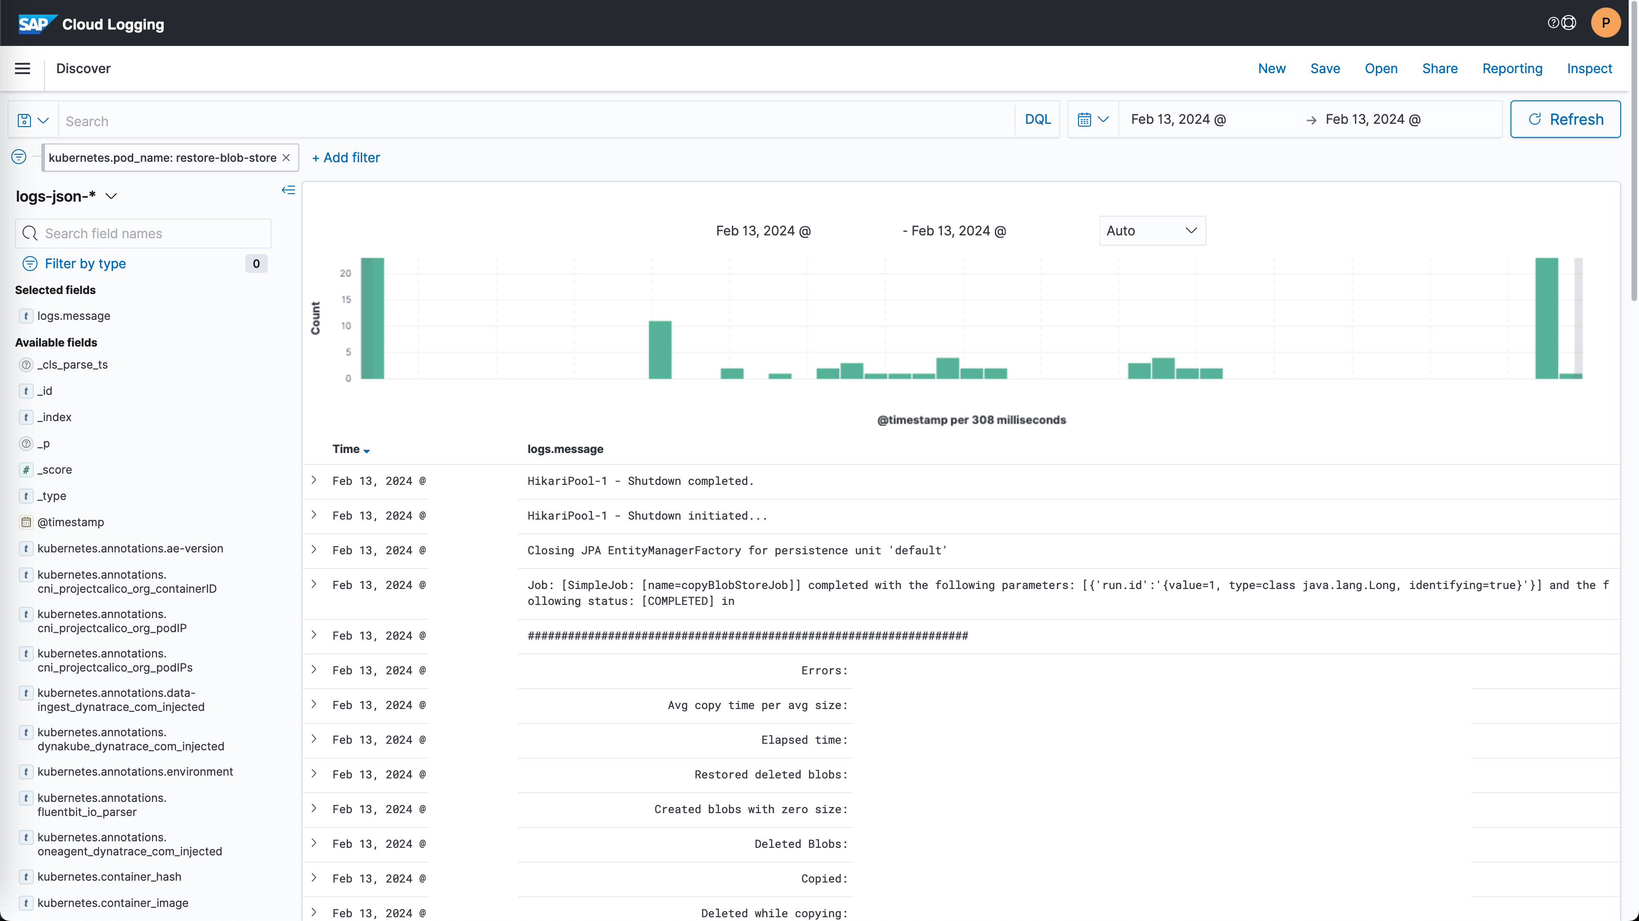Click the logs.message field type icon
1639x921 pixels.
26,316
